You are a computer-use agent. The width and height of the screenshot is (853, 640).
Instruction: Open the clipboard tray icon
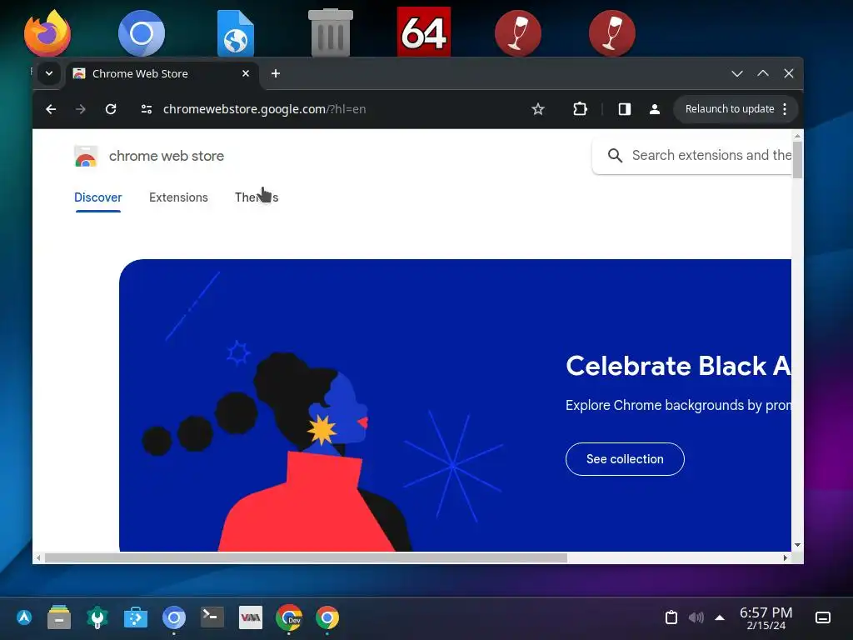pyautogui.click(x=671, y=617)
